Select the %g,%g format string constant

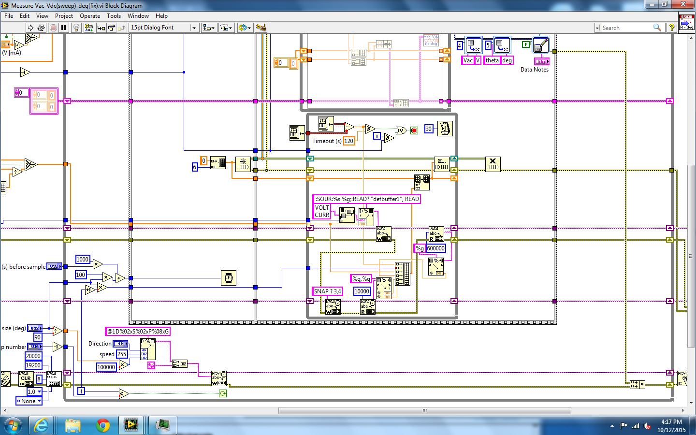point(361,279)
